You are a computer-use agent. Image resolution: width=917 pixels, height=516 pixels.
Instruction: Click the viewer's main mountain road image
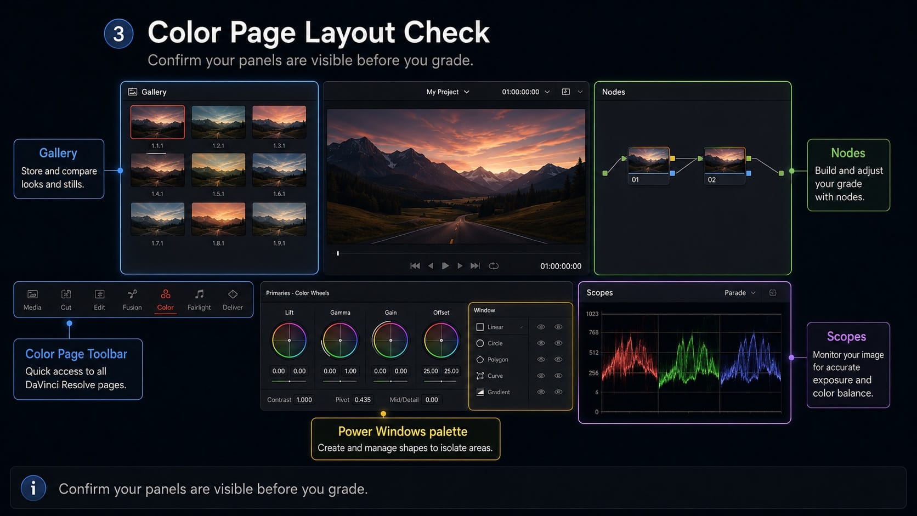coord(456,176)
